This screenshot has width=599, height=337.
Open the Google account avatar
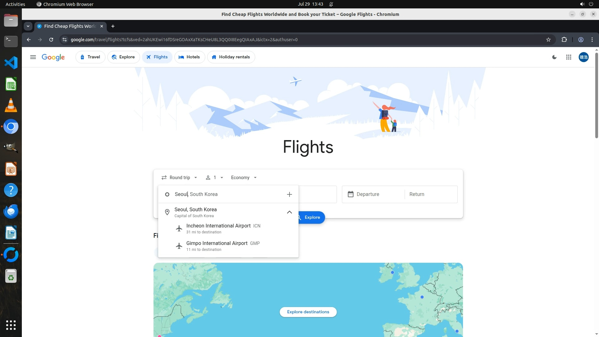tap(583, 57)
